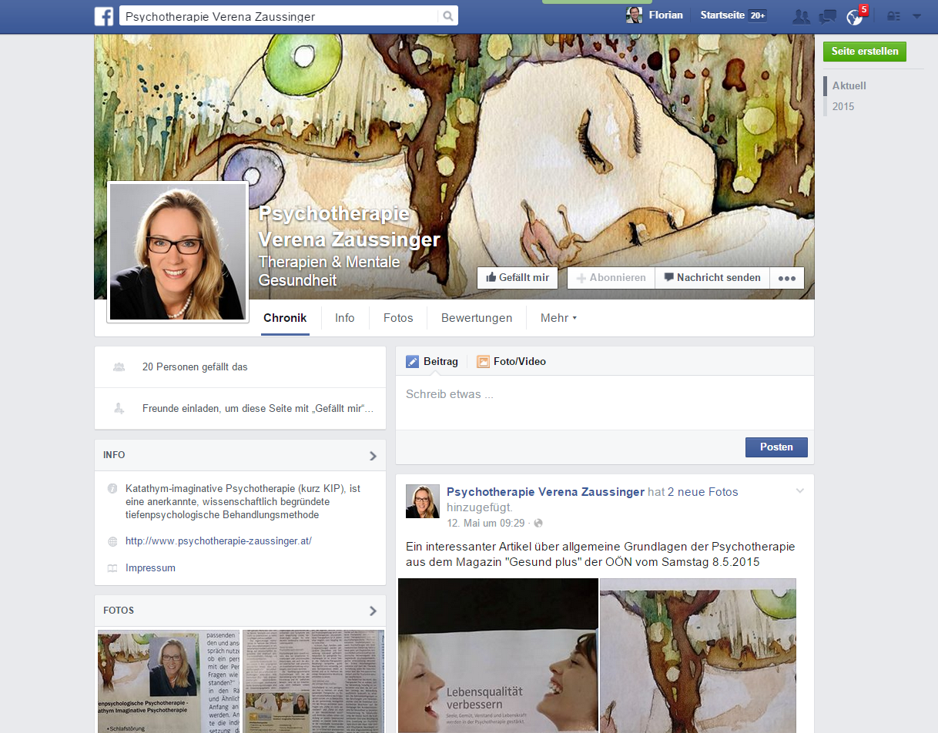Open the privacy shortcuts lock icon
This screenshot has width=938, height=733.
(894, 16)
